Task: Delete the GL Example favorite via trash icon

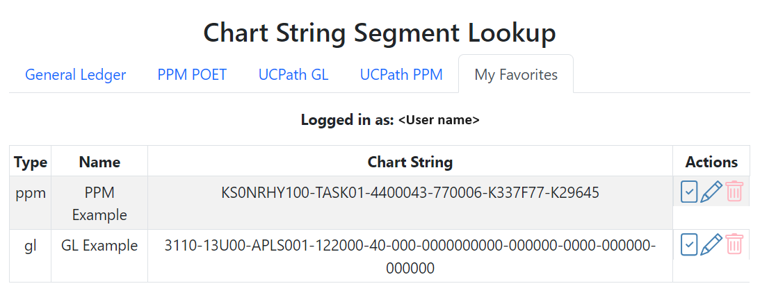Action: [x=734, y=244]
